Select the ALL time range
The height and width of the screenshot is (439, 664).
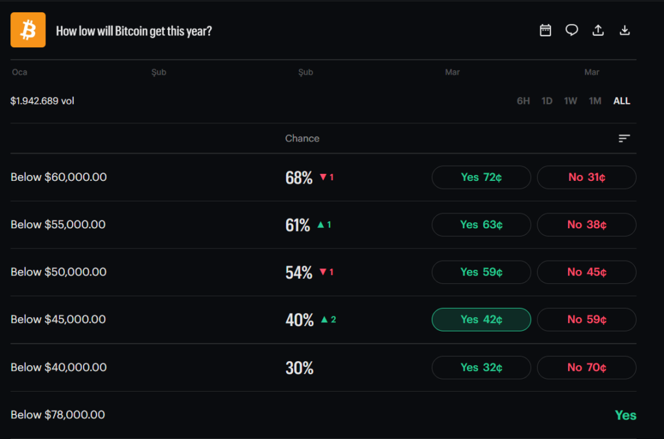[621, 101]
